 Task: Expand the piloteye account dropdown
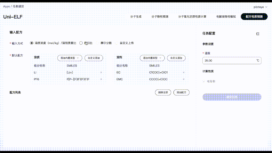[260, 7]
